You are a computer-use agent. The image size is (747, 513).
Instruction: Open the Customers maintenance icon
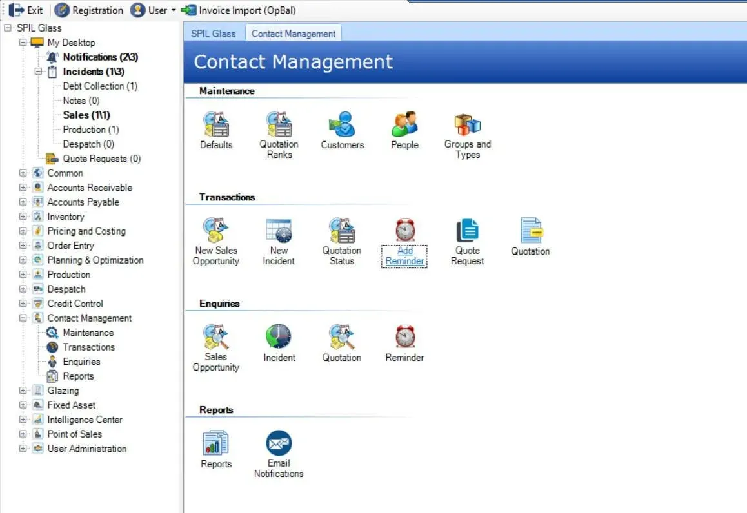[342, 124]
